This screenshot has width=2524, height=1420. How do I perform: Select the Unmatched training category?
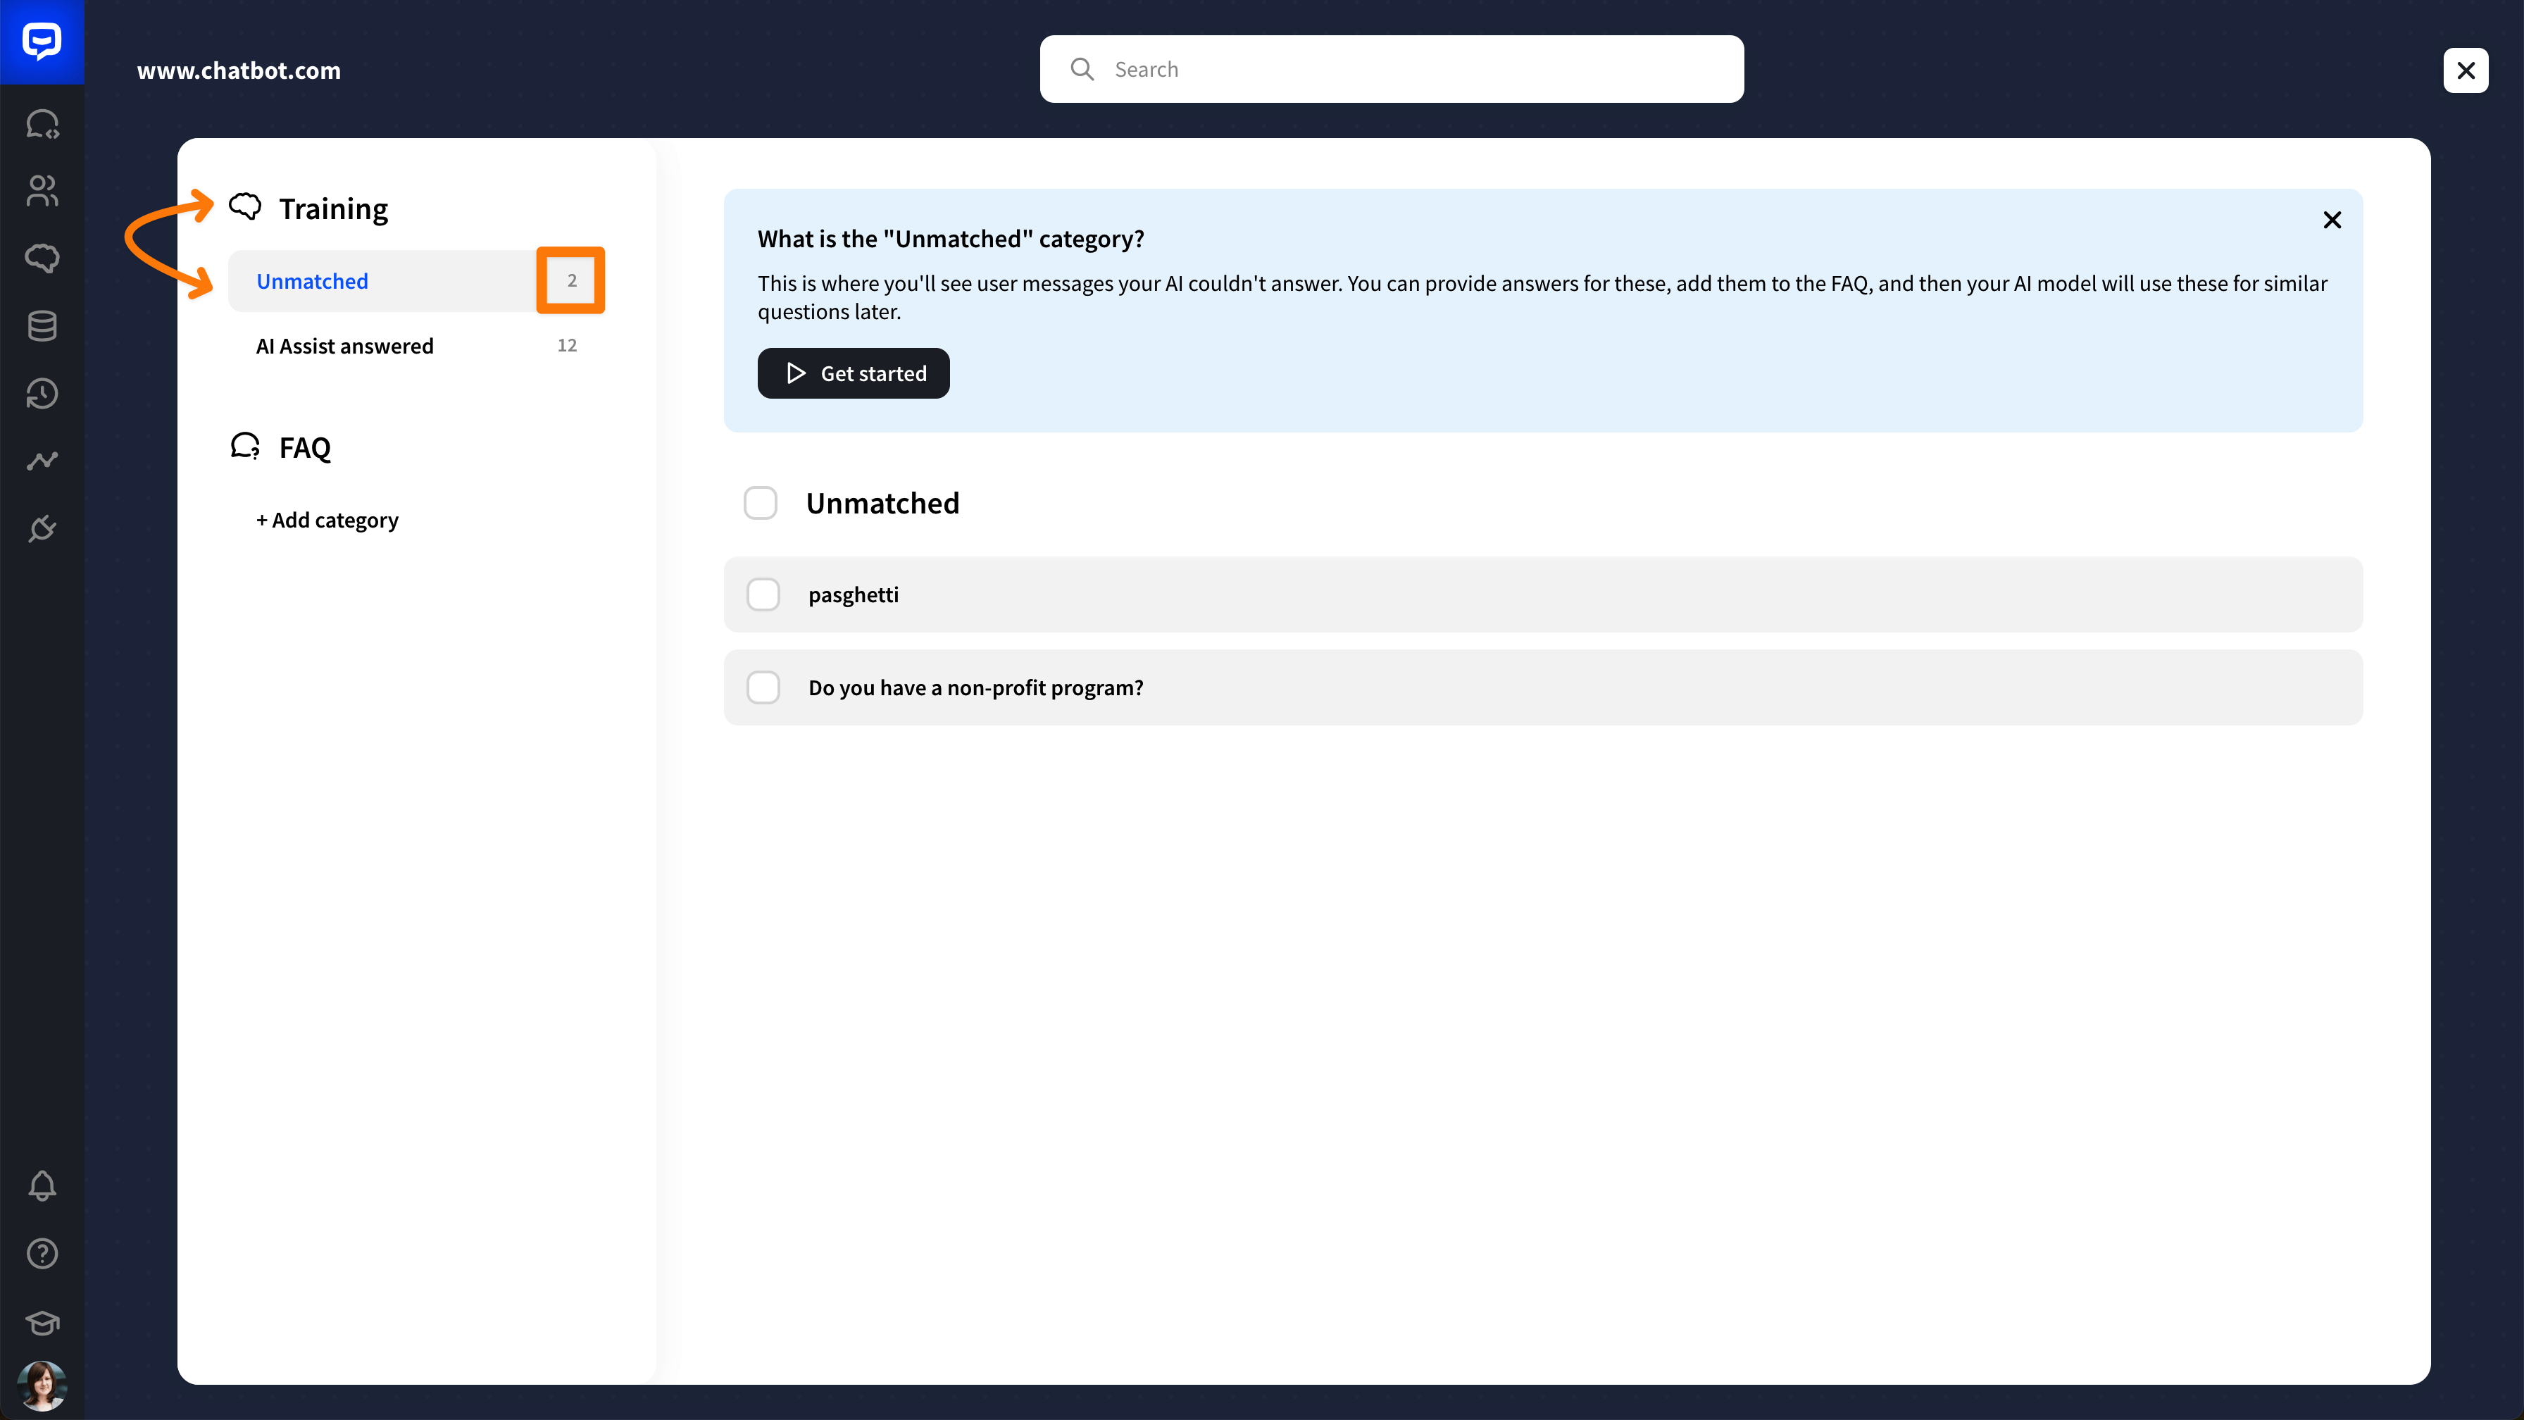[416, 281]
